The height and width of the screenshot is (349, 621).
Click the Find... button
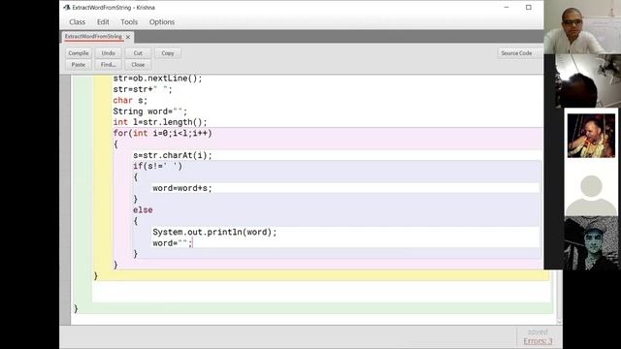pos(108,65)
